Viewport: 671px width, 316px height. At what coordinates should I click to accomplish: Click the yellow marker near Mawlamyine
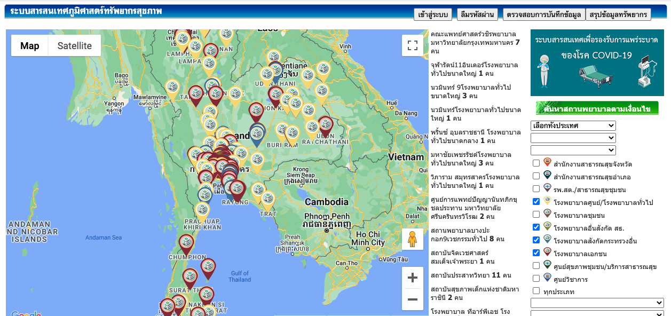pyautogui.click(x=172, y=88)
